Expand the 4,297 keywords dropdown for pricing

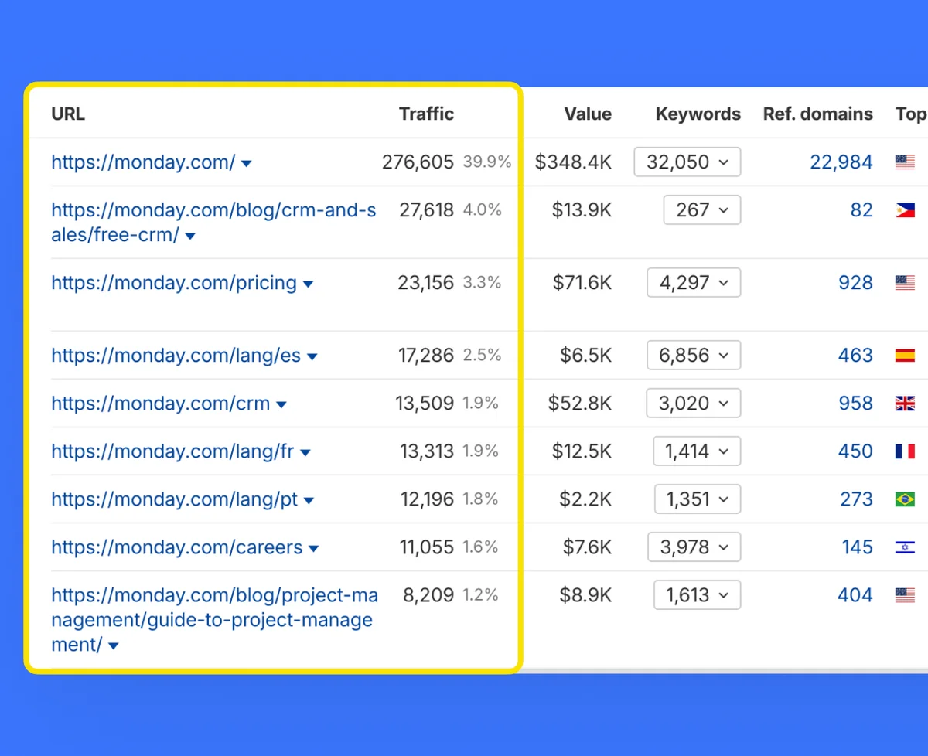pyautogui.click(x=693, y=282)
